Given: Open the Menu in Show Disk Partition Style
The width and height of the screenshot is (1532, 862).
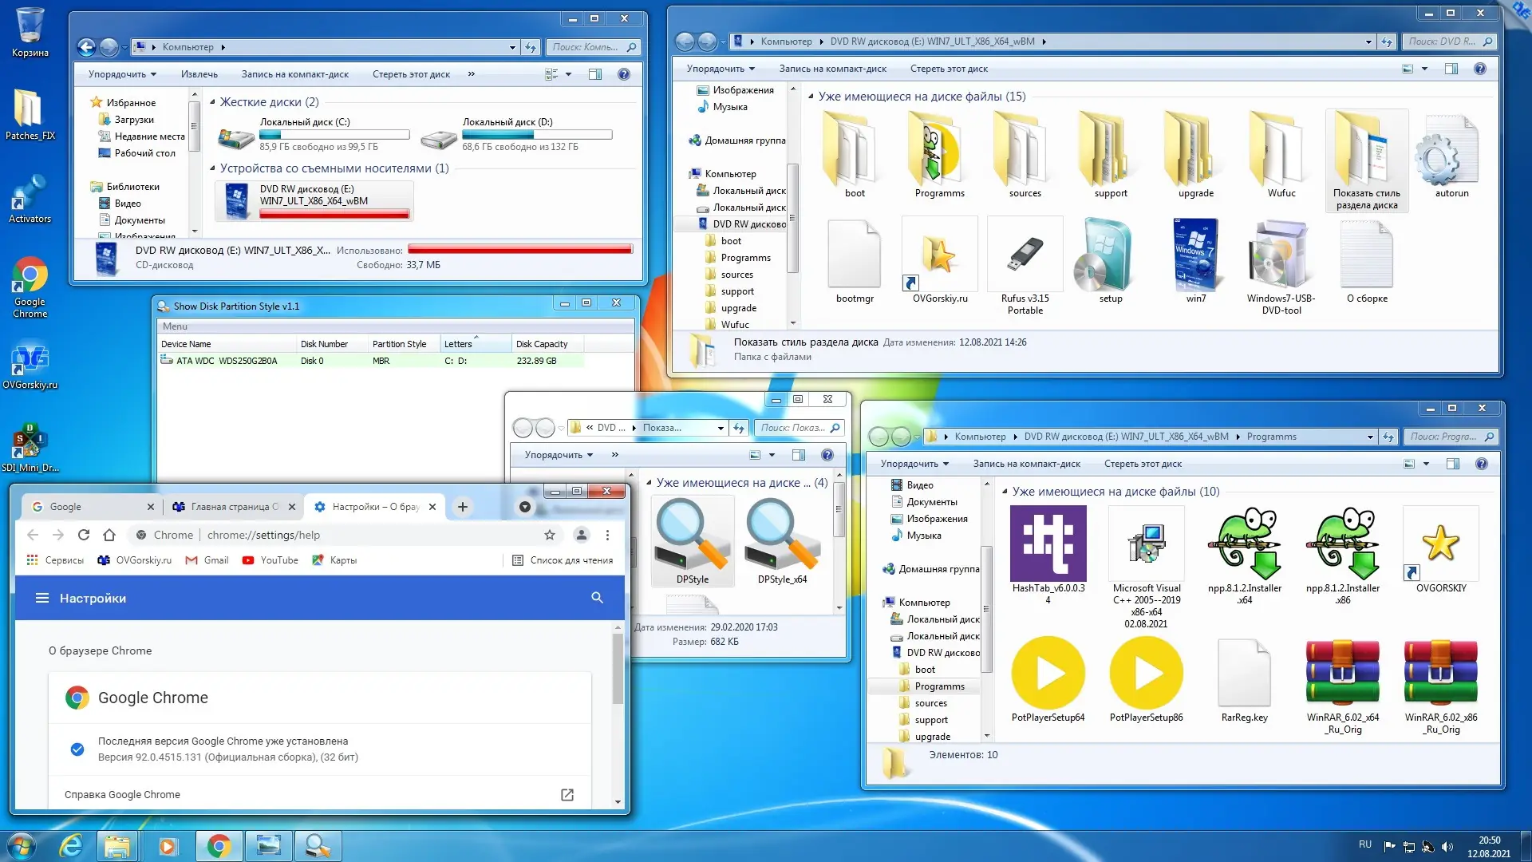Looking at the screenshot, I should point(175,326).
